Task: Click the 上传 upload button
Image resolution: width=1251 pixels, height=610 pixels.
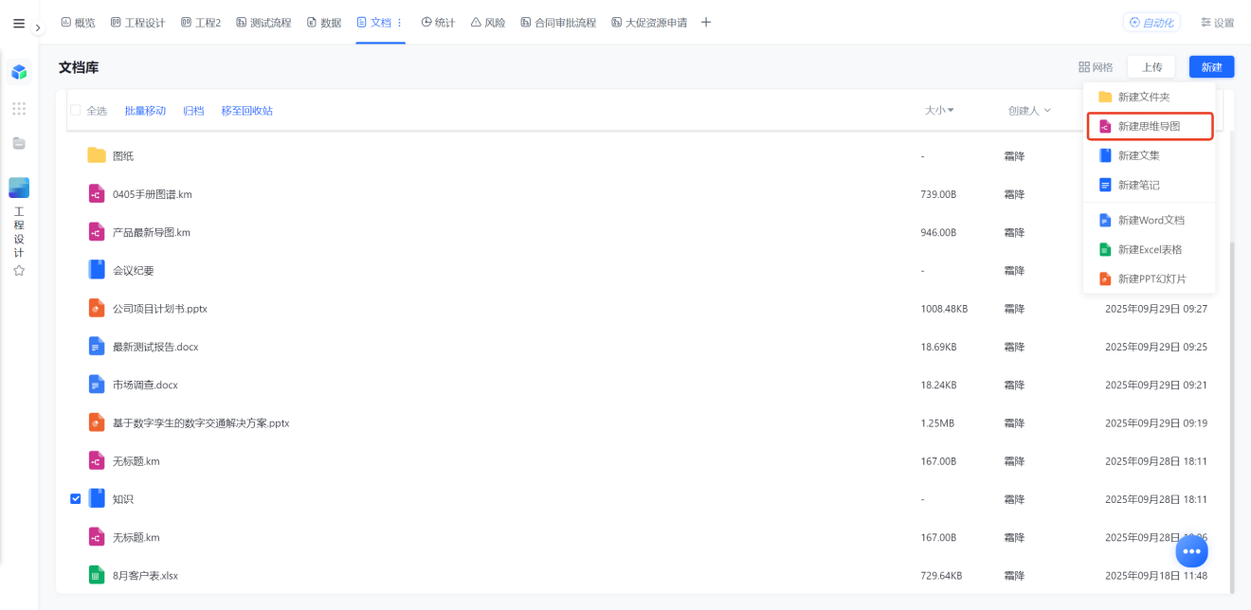Action: point(1151,67)
